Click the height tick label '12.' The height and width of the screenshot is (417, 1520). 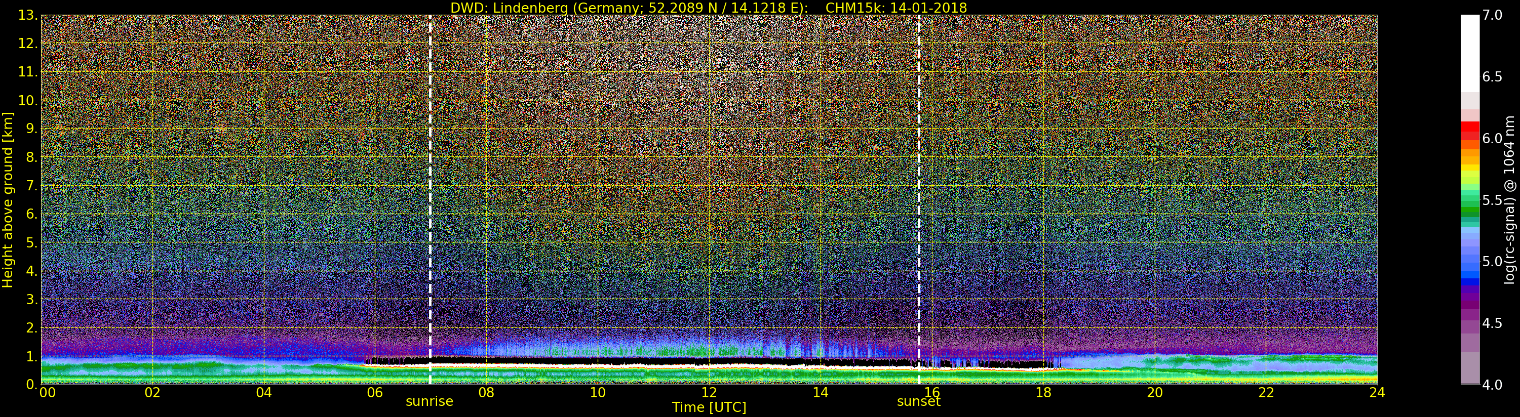(28, 44)
